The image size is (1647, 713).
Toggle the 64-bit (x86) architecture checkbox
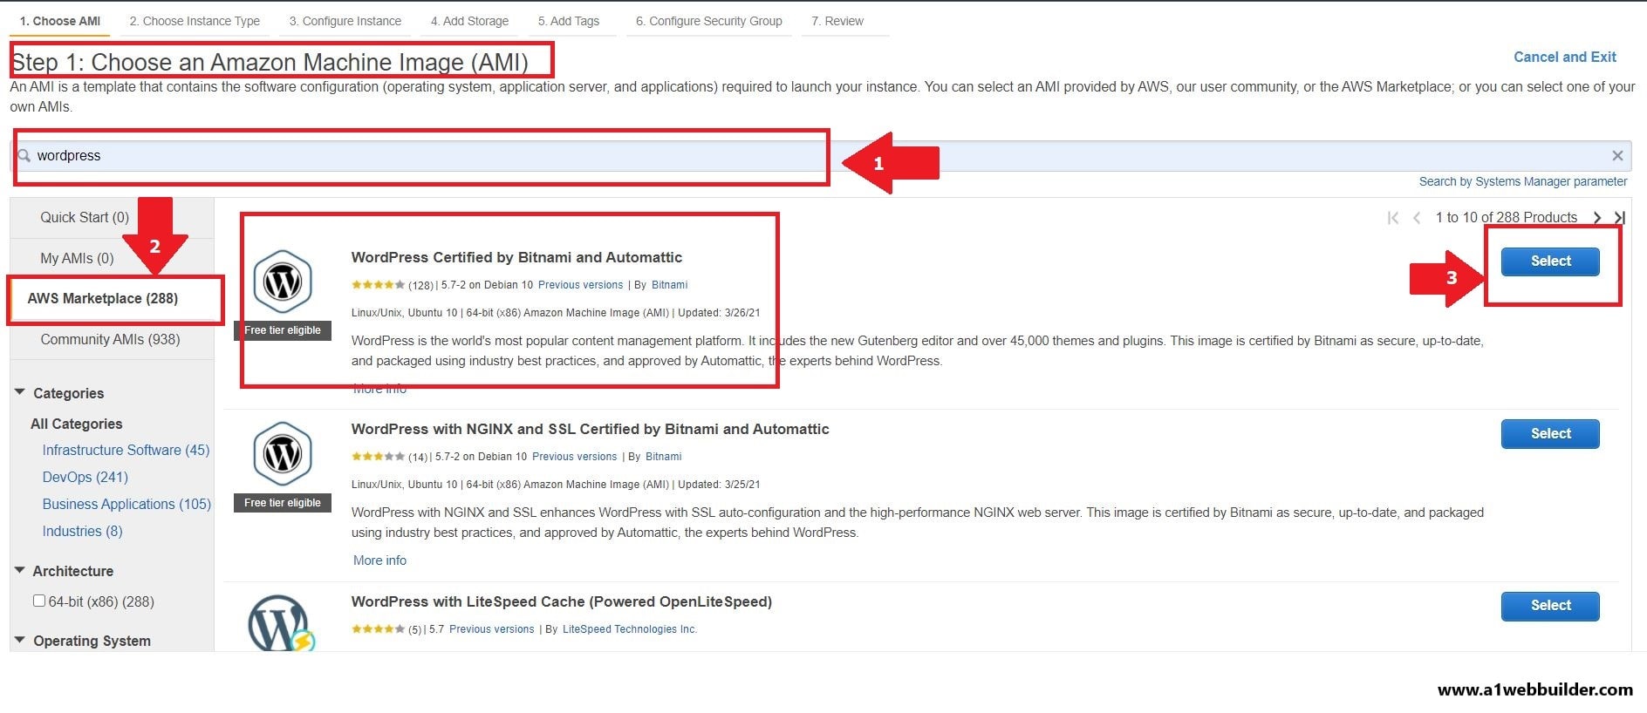(x=39, y=601)
